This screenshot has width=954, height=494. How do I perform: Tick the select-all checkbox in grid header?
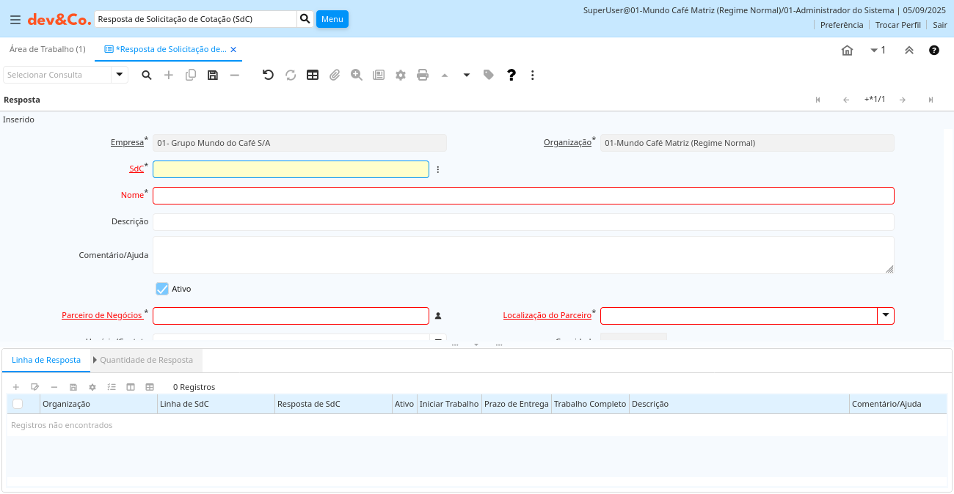click(x=18, y=404)
